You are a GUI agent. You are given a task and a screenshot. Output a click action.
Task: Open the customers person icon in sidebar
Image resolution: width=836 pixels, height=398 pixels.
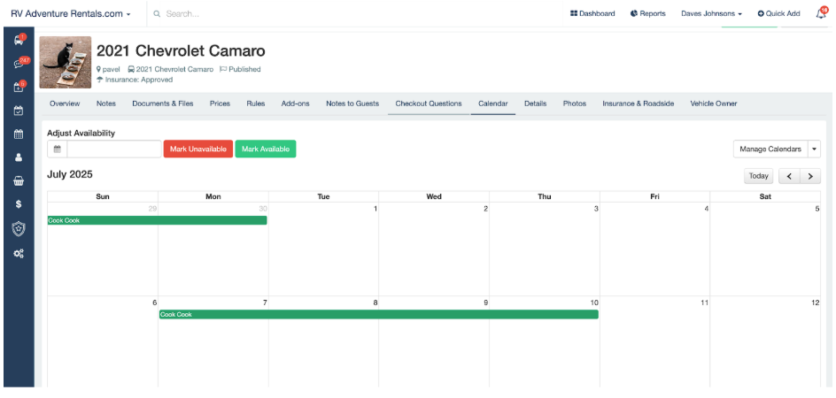point(19,157)
